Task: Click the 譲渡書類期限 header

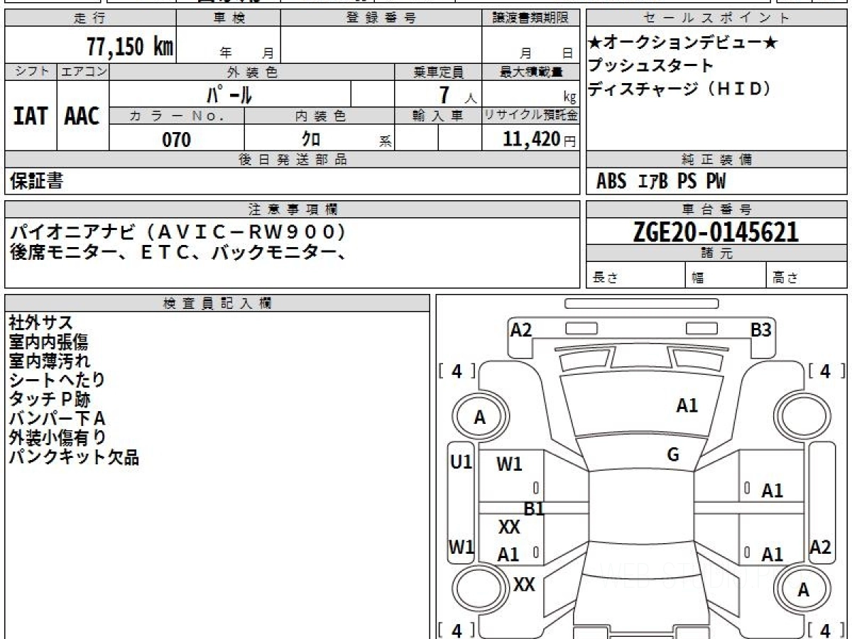Action: click(x=530, y=18)
